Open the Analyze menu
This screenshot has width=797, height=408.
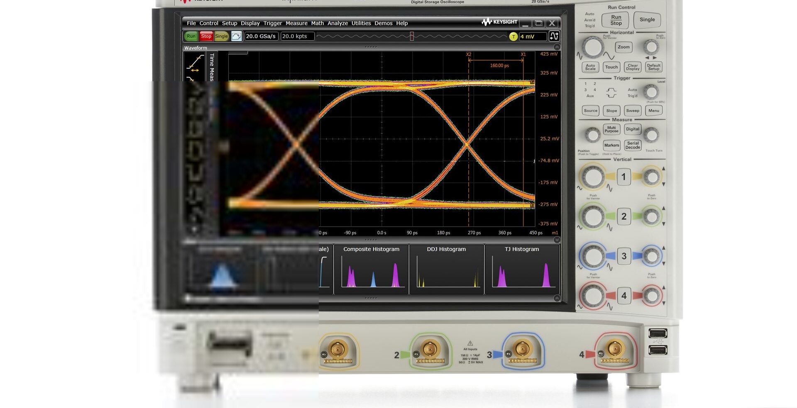click(x=337, y=23)
